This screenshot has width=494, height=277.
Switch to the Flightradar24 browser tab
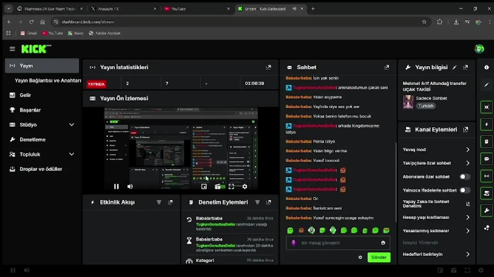tap(50, 8)
